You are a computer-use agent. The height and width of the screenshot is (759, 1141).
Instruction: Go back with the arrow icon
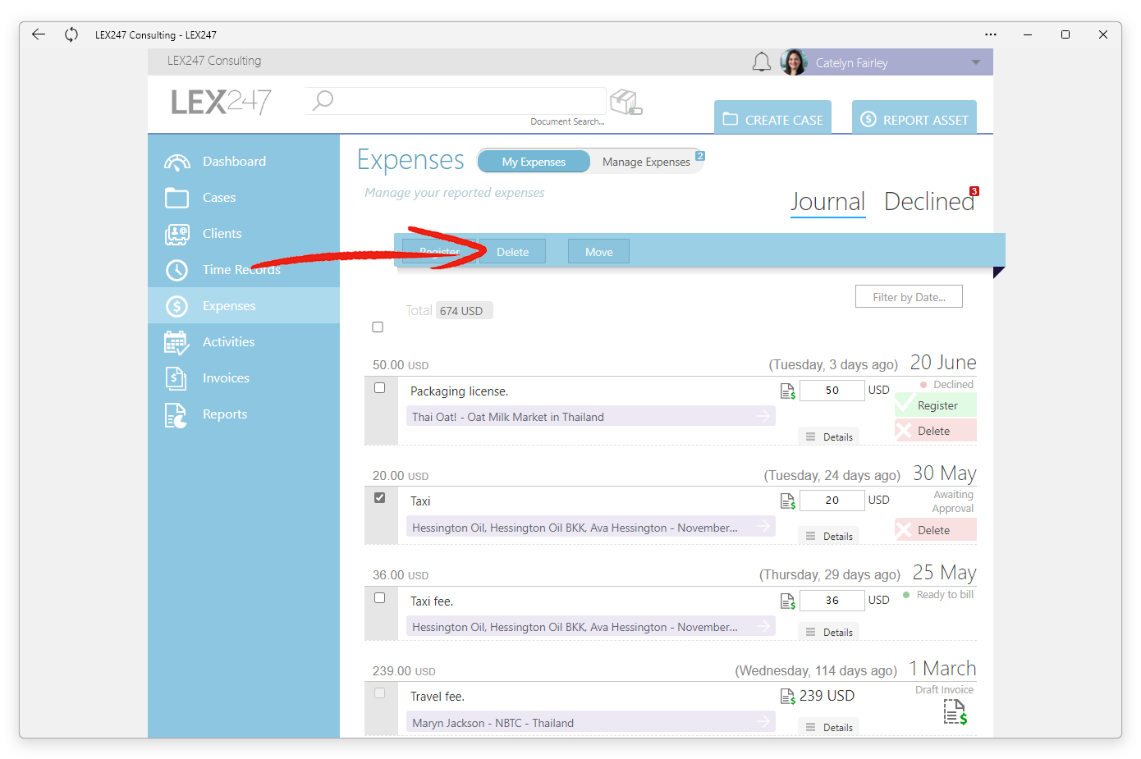click(x=38, y=34)
